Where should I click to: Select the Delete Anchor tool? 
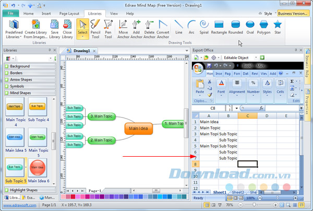[x=149, y=29]
